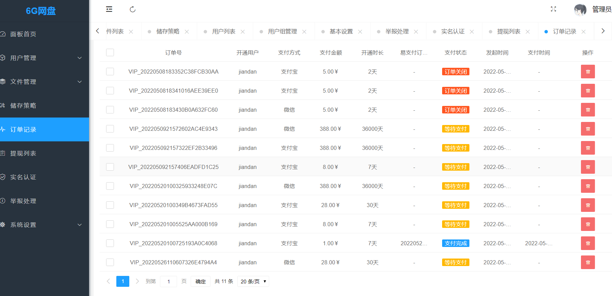Image resolution: width=612 pixels, height=296 pixels.
Task: Switch to 用户列表 tab
Action: coord(224,31)
